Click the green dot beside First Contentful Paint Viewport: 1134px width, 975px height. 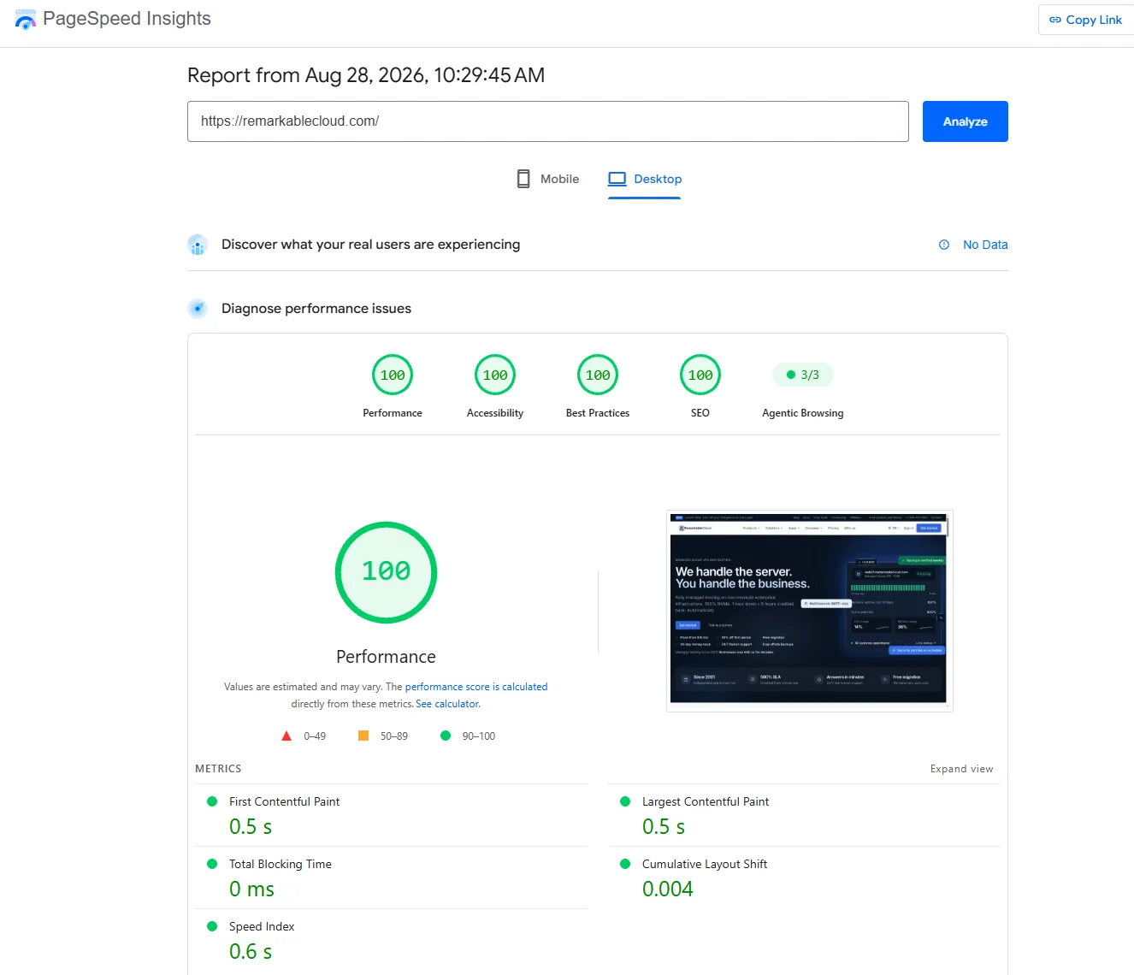click(212, 801)
